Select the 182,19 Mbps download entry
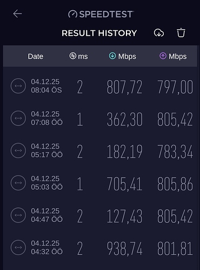This screenshot has height=270, width=200. coord(100,150)
